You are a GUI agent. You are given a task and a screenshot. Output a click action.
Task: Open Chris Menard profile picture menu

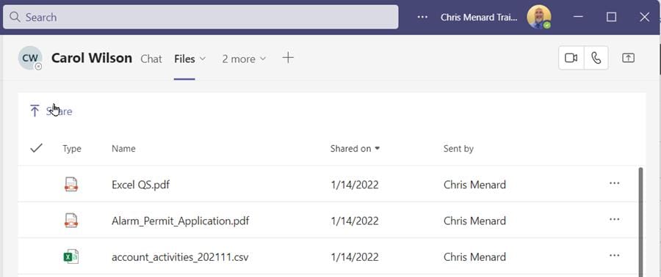pos(539,18)
